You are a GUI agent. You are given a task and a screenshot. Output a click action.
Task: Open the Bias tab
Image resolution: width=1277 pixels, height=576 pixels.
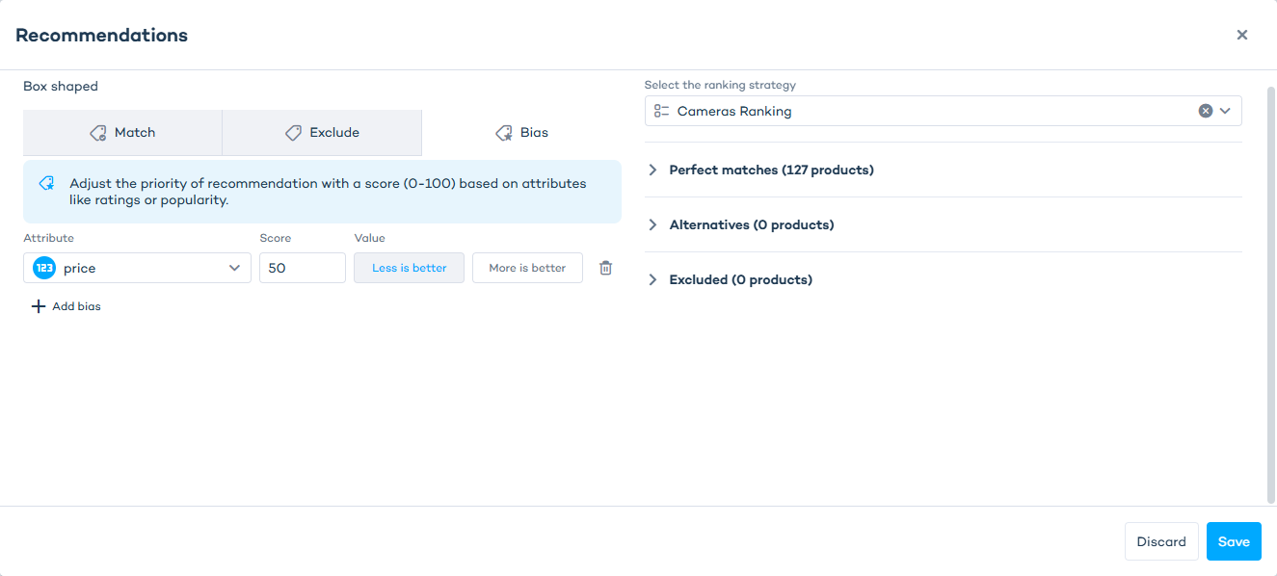(521, 133)
